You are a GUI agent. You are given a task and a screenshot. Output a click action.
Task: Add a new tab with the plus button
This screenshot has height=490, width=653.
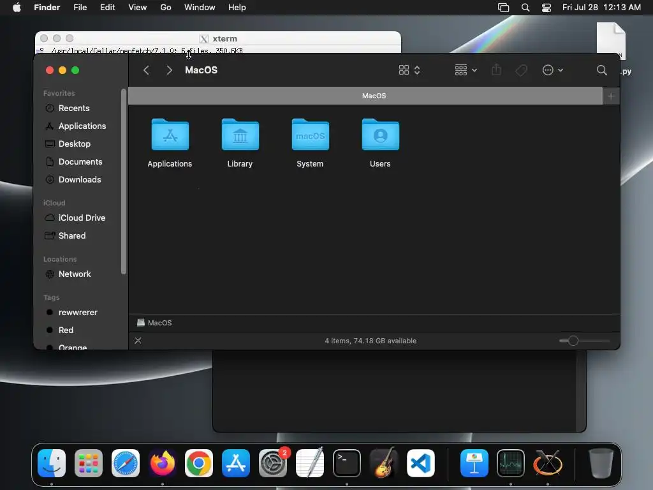click(611, 96)
